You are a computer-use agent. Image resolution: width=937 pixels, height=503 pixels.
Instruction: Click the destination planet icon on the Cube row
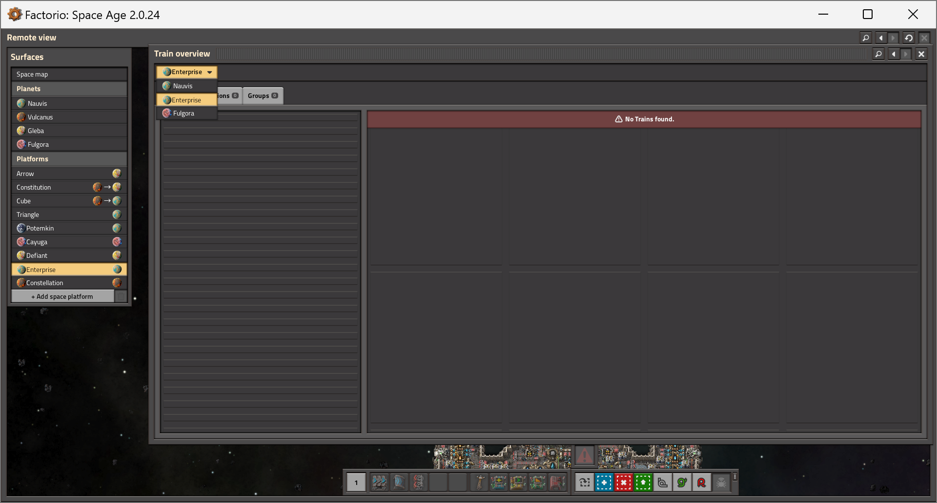(117, 201)
